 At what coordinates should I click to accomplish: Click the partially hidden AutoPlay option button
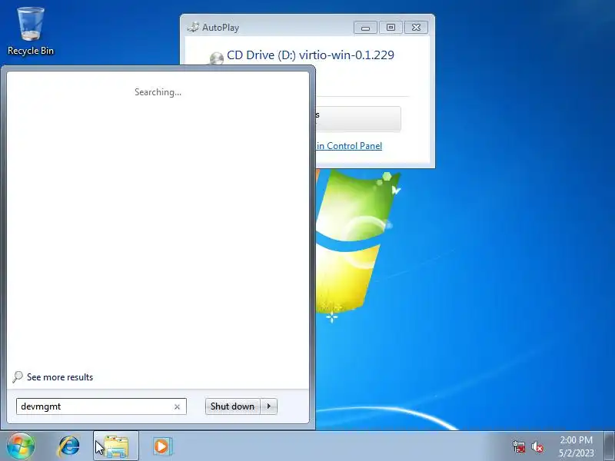click(x=358, y=118)
